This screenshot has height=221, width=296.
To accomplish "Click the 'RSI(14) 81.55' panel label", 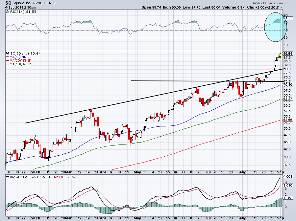I will [23, 11].
